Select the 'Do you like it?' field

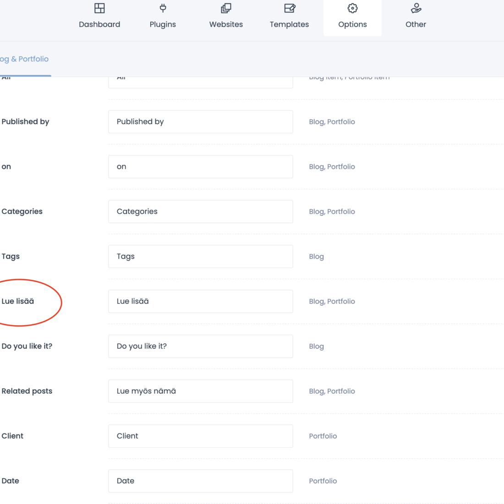click(x=201, y=346)
